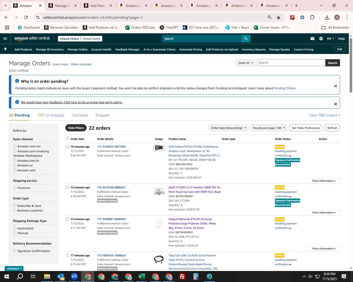Switch to the Shipped orders tab
The height and width of the screenshot is (282, 353).
(102, 115)
